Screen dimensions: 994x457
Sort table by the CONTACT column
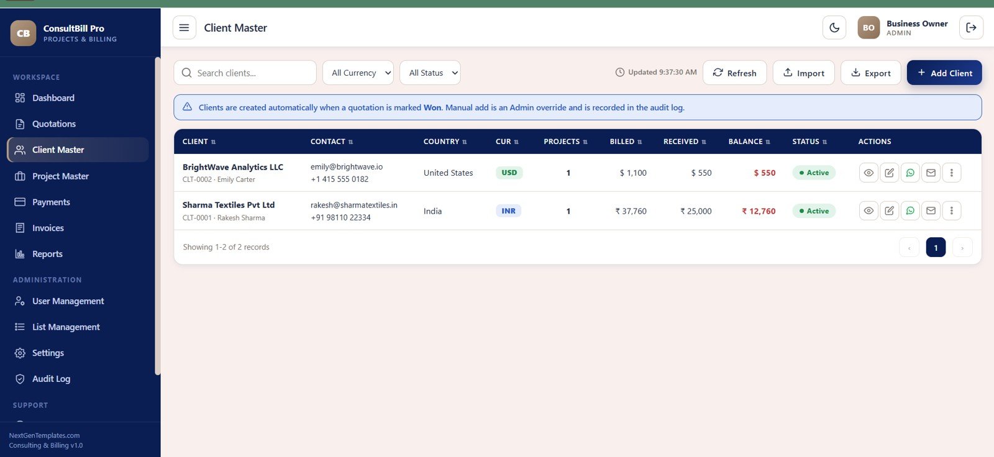coord(332,142)
